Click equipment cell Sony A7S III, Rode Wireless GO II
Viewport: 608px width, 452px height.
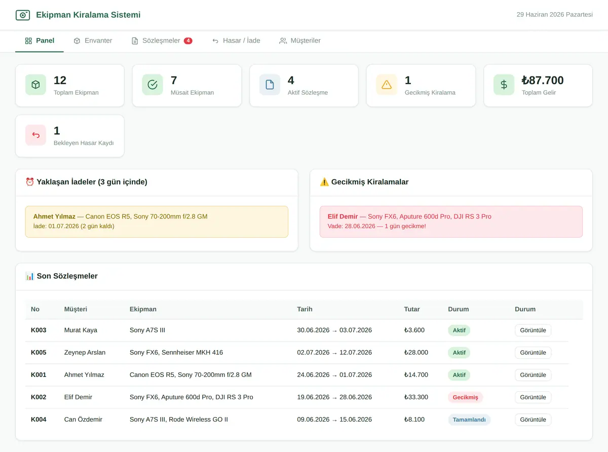(x=179, y=420)
